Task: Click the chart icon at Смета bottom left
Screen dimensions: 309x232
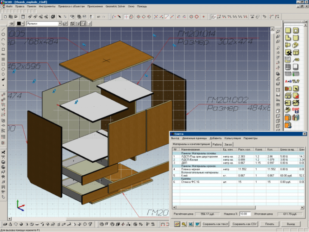Action: click(x=177, y=224)
